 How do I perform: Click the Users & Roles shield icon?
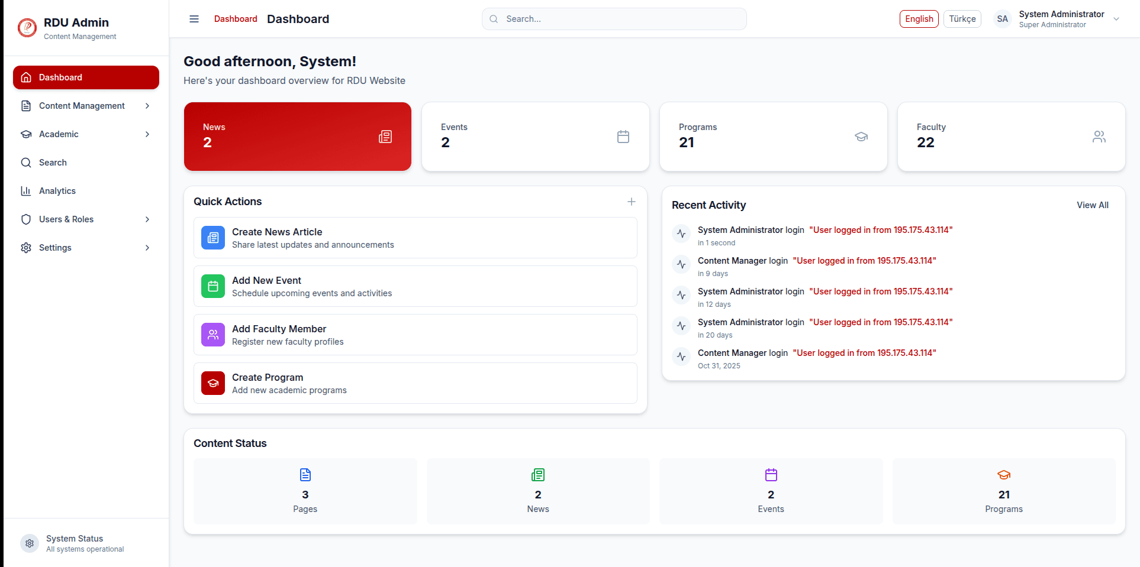click(x=26, y=219)
